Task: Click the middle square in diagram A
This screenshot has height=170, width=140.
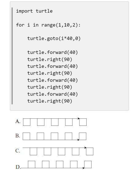Action: click(55, 122)
